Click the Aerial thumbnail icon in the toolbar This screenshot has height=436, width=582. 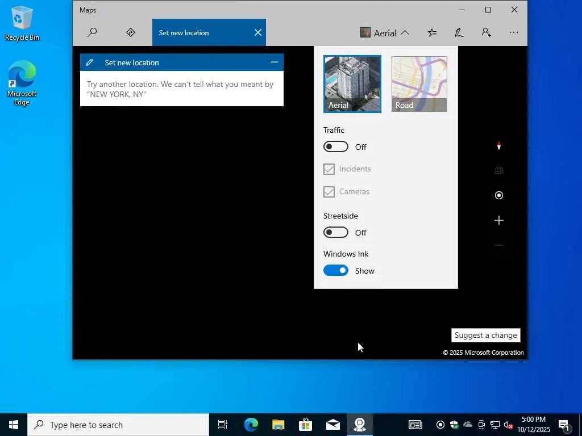click(x=365, y=32)
